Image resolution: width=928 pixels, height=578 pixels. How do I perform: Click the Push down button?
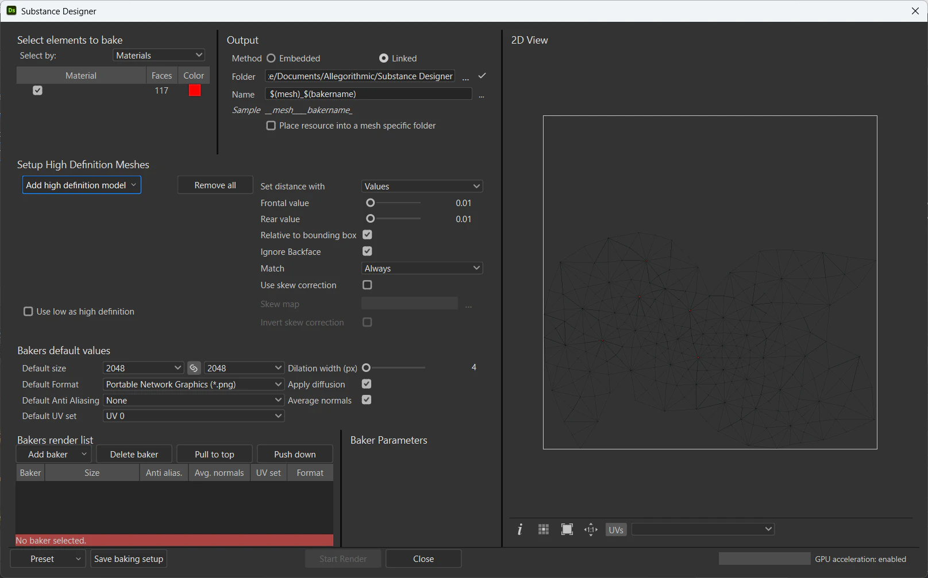tap(295, 454)
